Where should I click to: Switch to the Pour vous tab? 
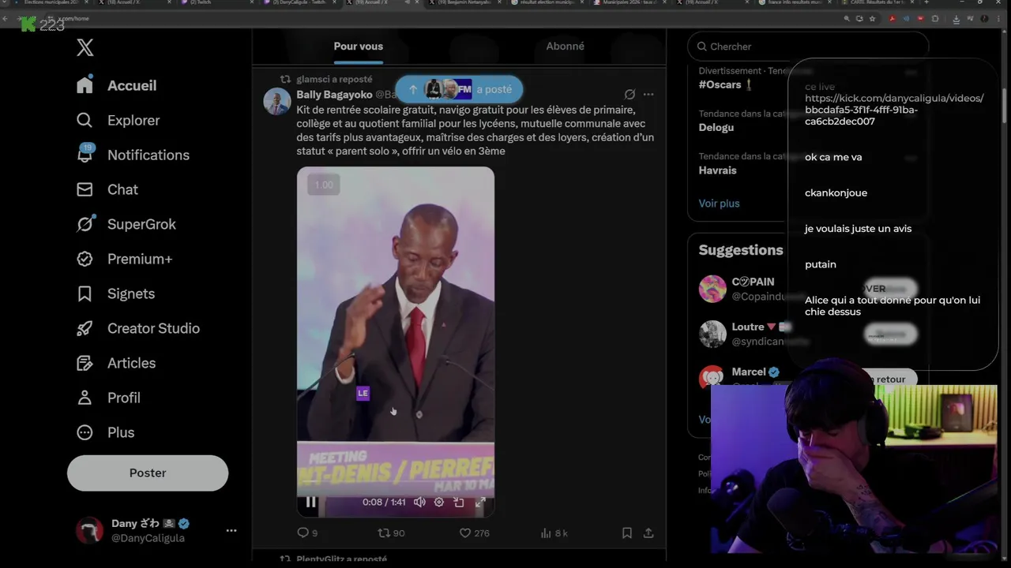(x=358, y=47)
